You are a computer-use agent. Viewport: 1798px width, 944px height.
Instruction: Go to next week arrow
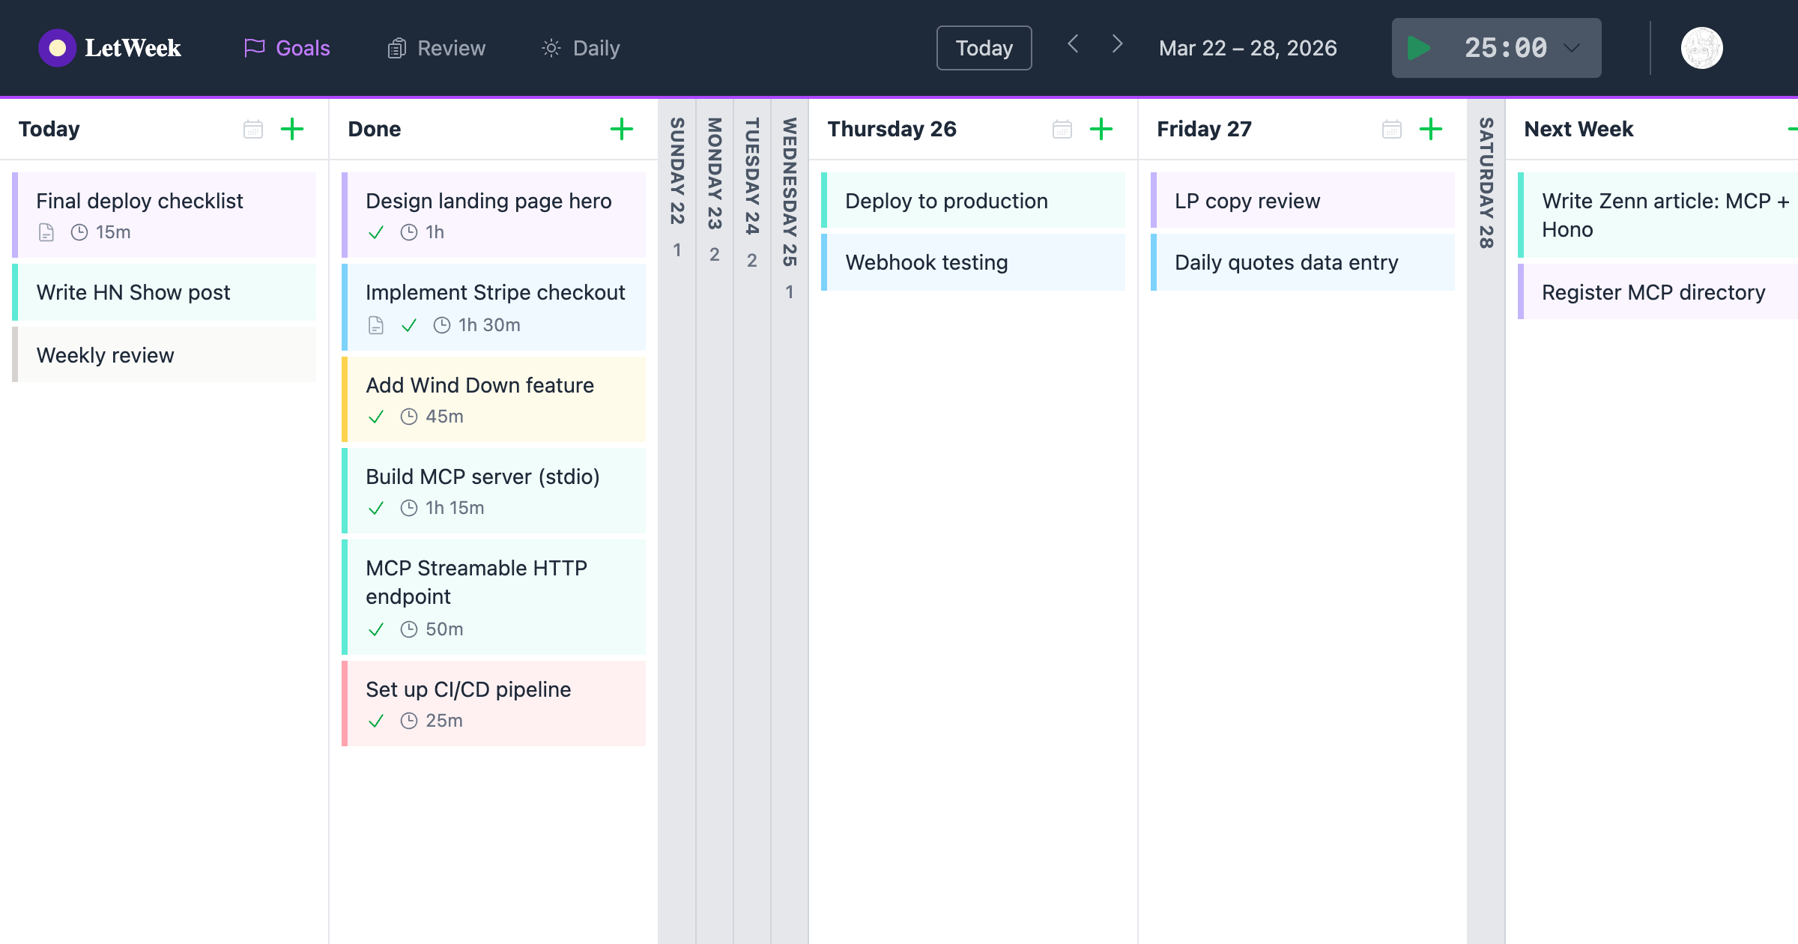pyautogui.click(x=1117, y=45)
